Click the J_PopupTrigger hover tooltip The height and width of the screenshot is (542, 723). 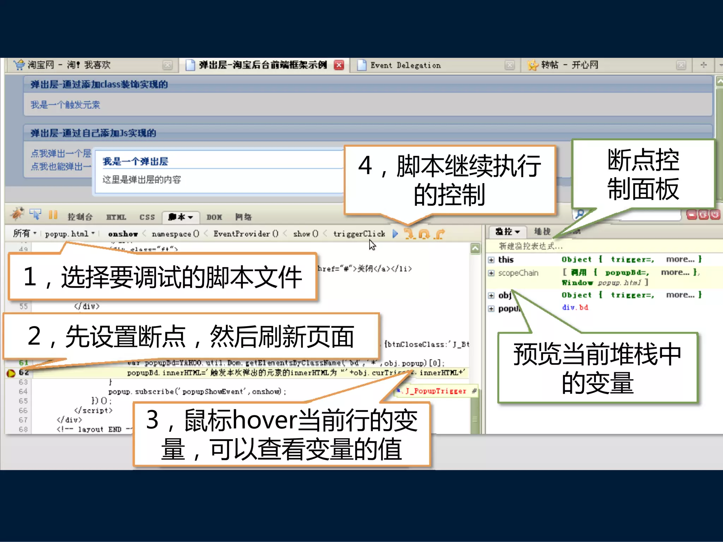436,391
